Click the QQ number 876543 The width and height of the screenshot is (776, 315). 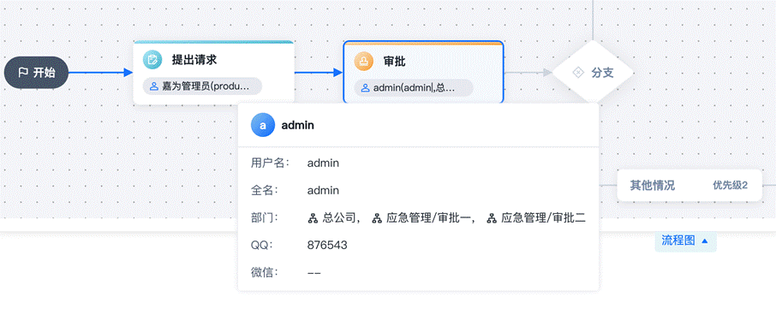point(327,245)
